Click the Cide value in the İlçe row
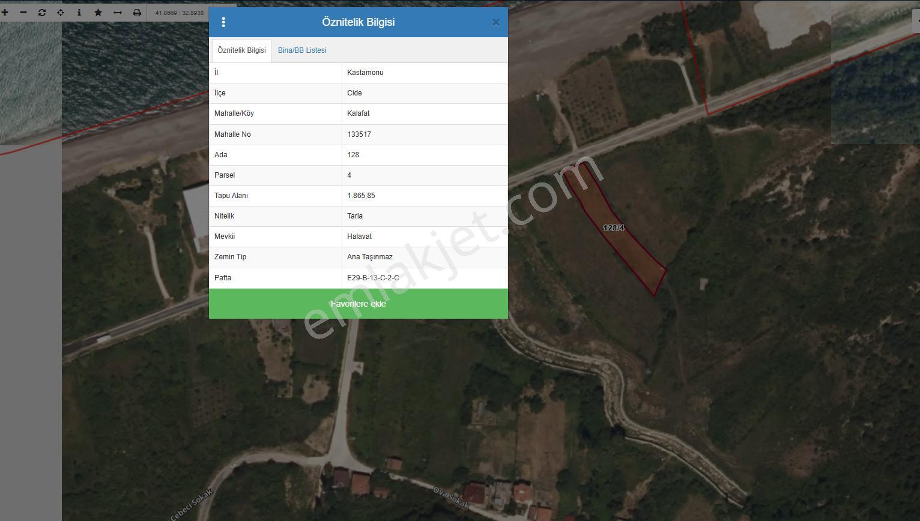Screen dimensions: 920x521 tap(354, 93)
